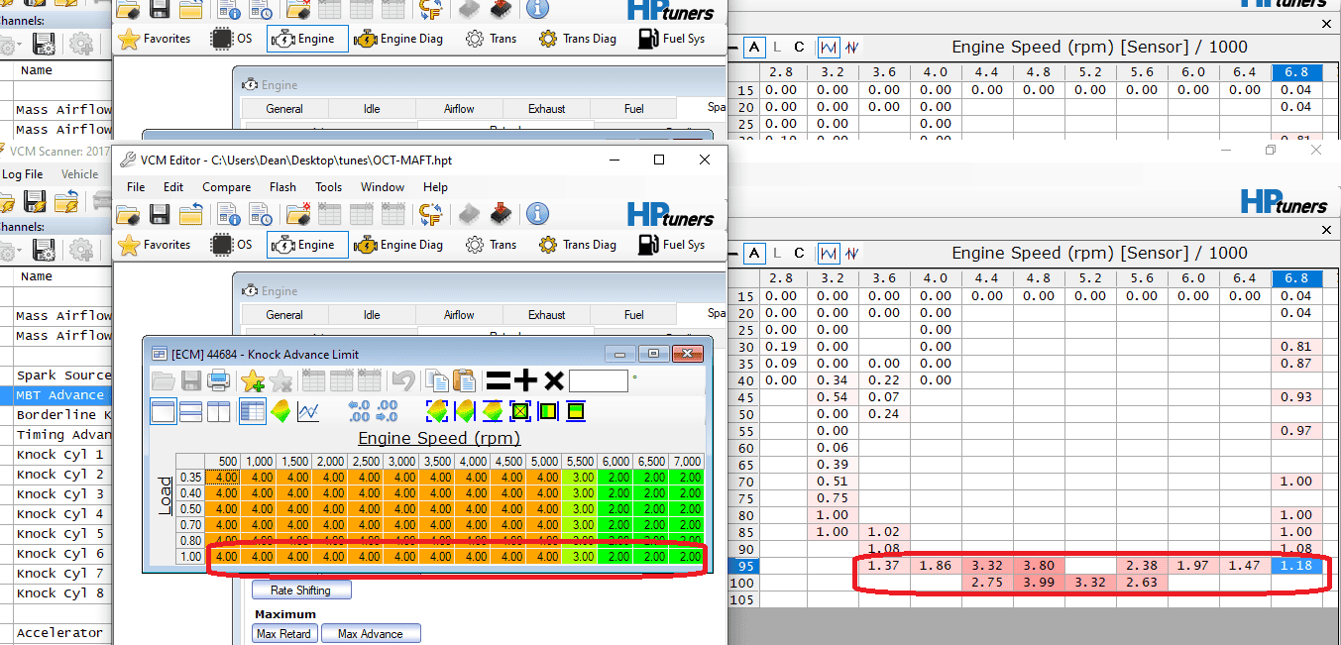Select the 5,500 rpm column header

click(579, 462)
